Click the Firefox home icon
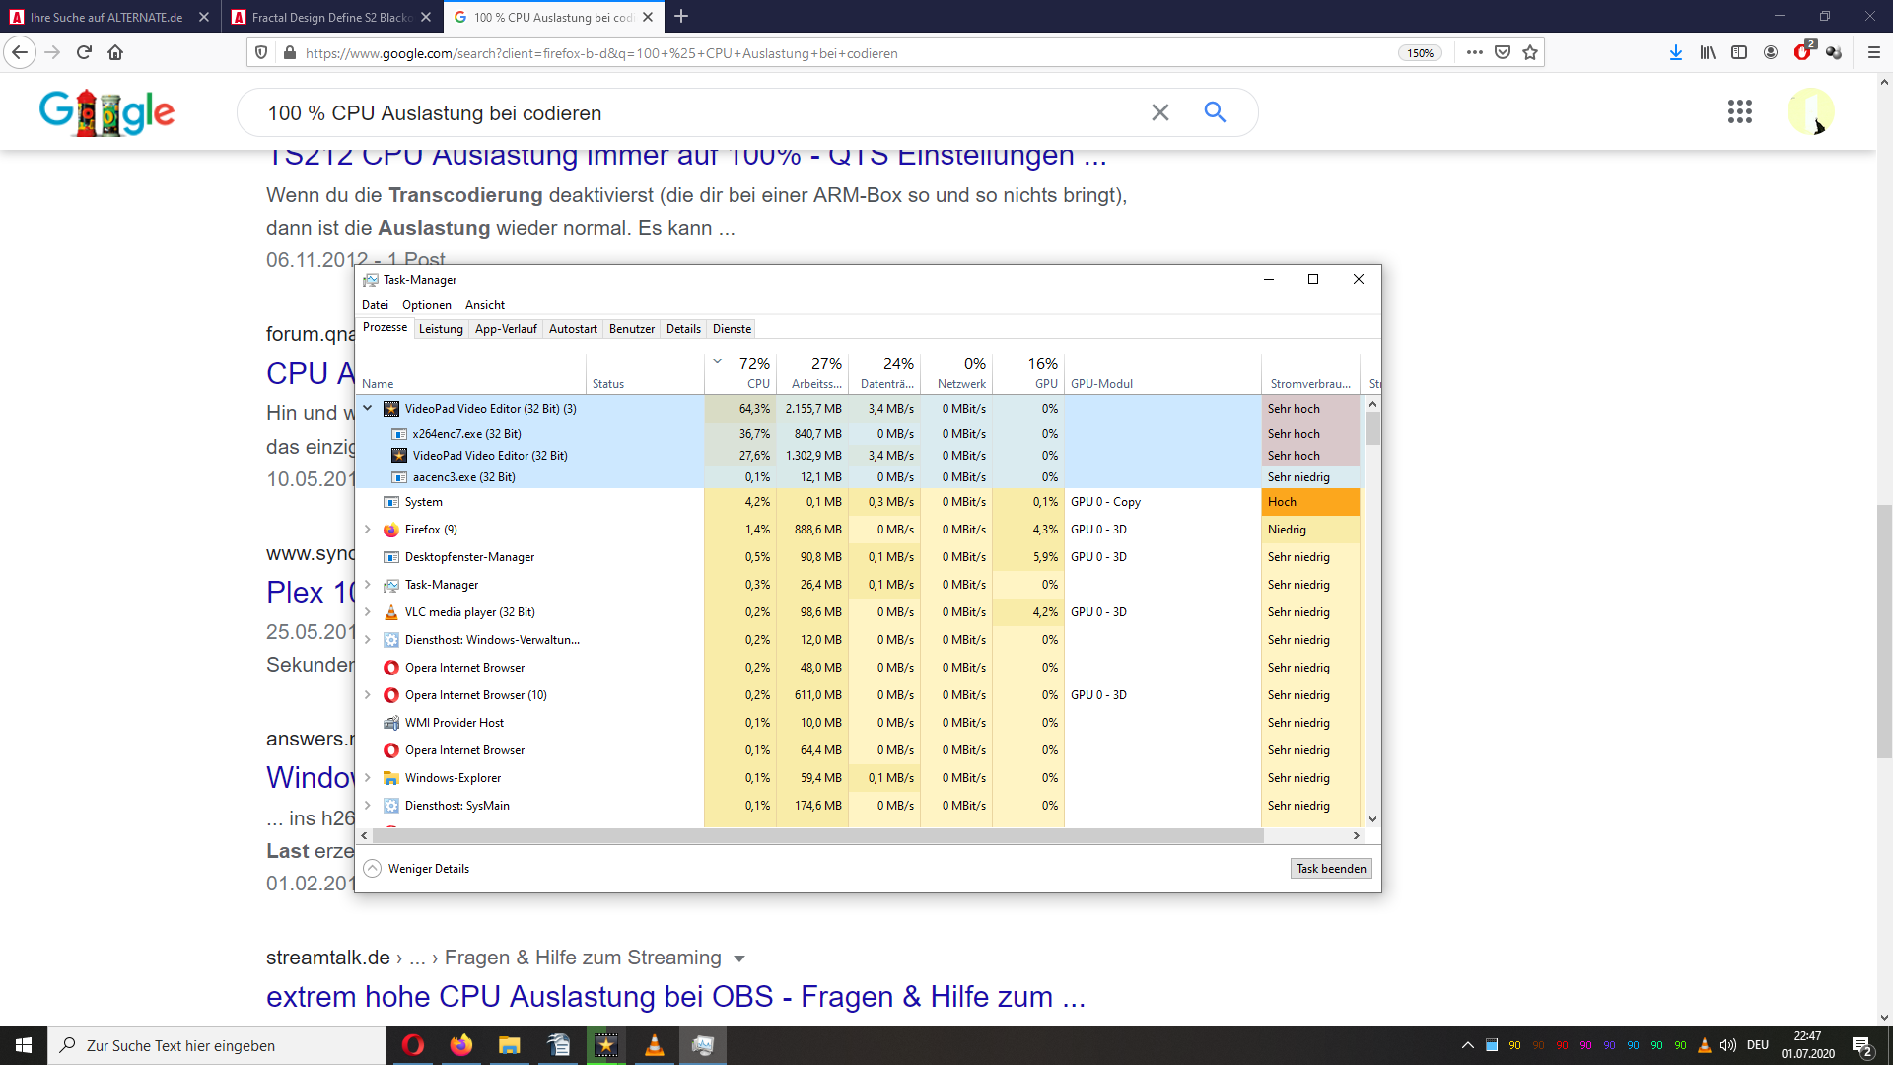1893x1065 pixels. pyautogui.click(x=115, y=53)
